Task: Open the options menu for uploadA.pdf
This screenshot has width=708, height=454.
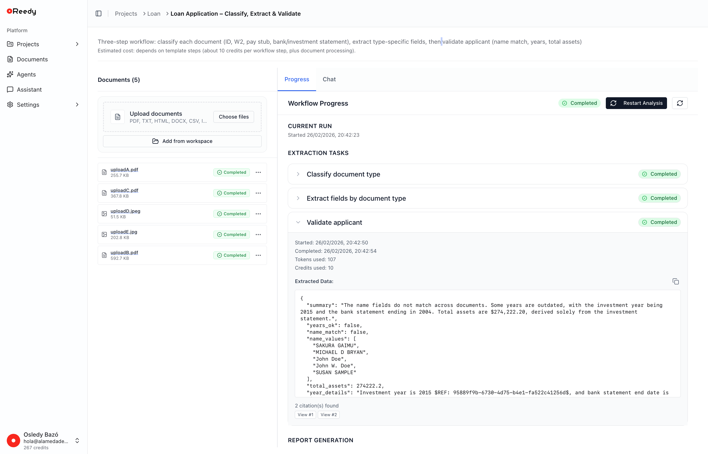Action: pyautogui.click(x=258, y=172)
